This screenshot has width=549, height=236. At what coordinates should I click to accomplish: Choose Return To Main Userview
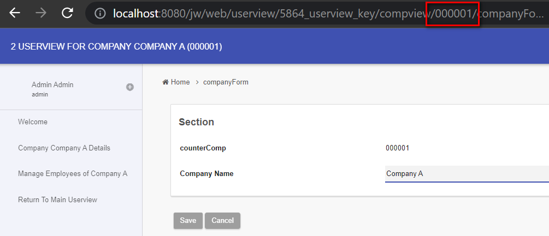tap(57, 200)
